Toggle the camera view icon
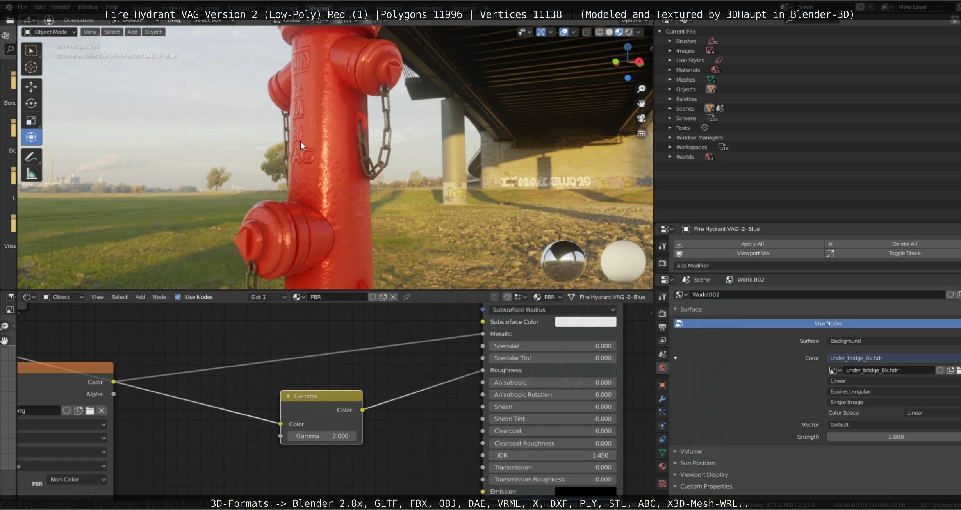The width and height of the screenshot is (961, 510). pyautogui.click(x=641, y=118)
